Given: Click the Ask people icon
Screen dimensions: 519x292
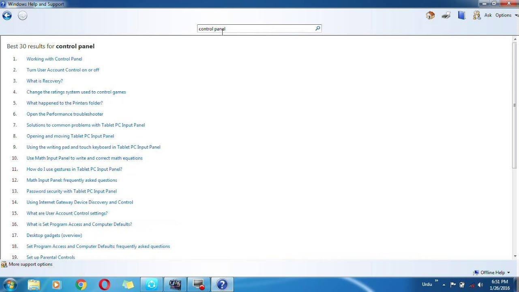Looking at the screenshot, I should coord(477,15).
